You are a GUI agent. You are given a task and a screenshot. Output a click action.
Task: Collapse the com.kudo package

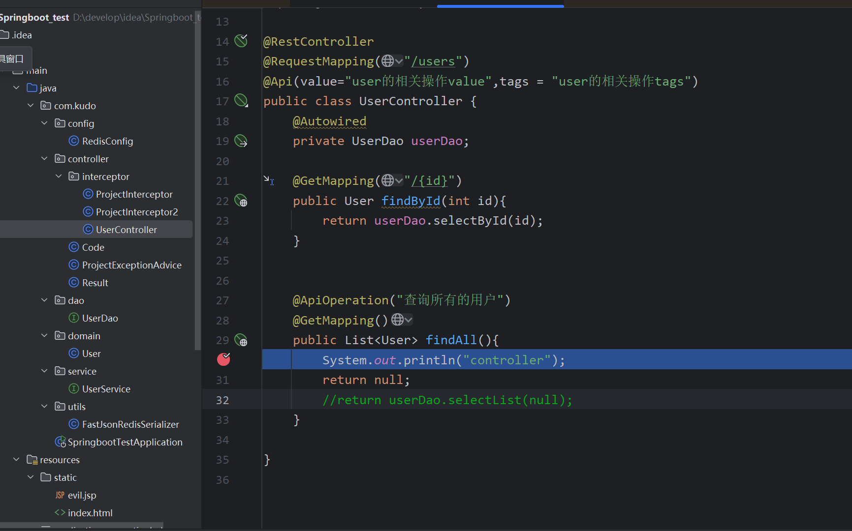point(31,106)
